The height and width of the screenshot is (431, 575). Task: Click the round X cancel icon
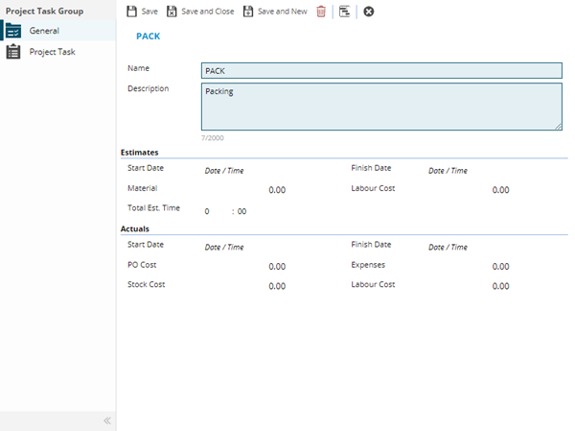(x=369, y=12)
